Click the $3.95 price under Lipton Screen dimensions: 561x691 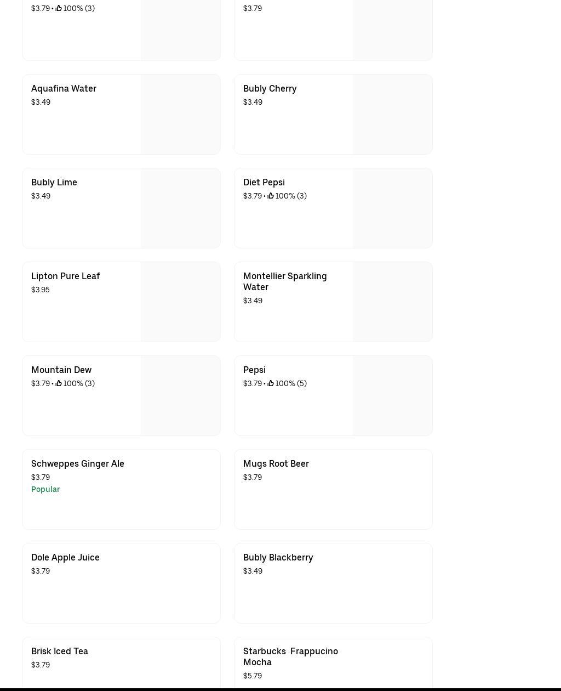(x=41, y=290)
